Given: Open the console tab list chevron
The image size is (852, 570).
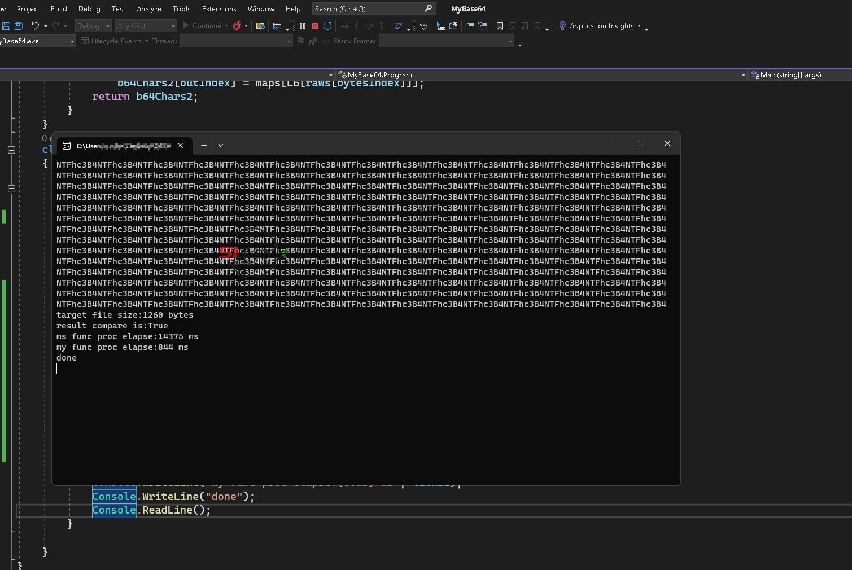Looking at the screenshot, I should [x=221, y=146].
